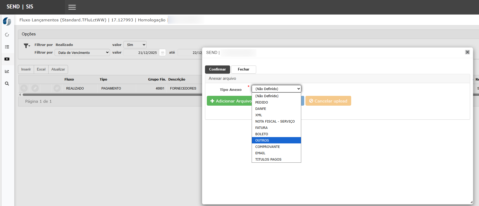Select the search magnifier in the sidebar

(x=7, y=84)
